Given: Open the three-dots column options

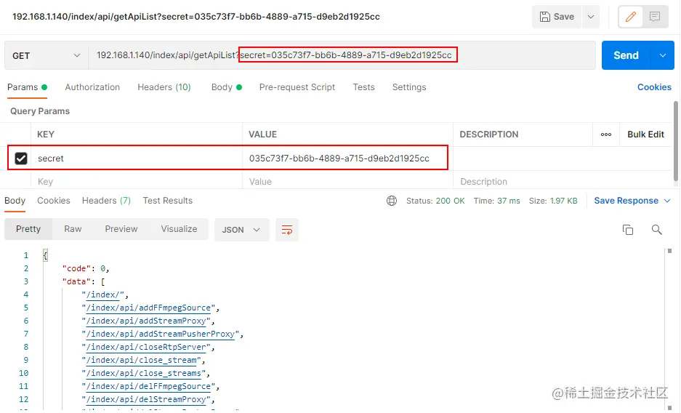Looking at the screenshot, I should pyautogui.click(x=606, y=135).
